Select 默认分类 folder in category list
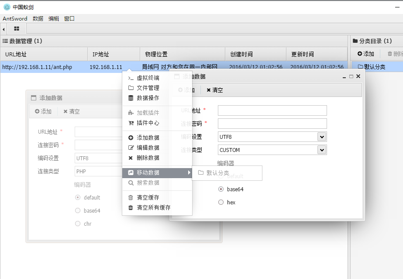The image size is (403, 279). tap(377, 67)
